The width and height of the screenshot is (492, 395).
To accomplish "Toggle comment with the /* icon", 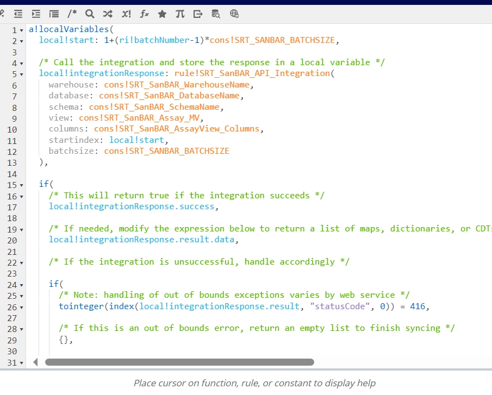I will (72, 14).
